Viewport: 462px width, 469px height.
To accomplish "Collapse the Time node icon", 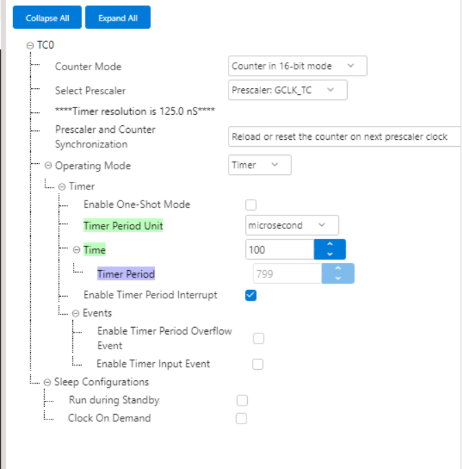I will point(76,250).
